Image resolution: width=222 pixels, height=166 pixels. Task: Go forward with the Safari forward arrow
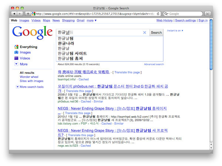pos(20,14)
